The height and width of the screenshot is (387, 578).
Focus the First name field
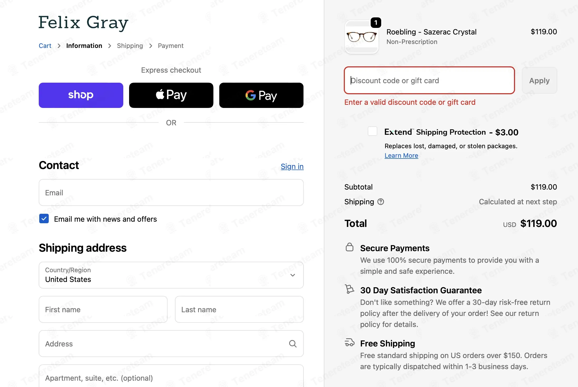coord(103,309)
